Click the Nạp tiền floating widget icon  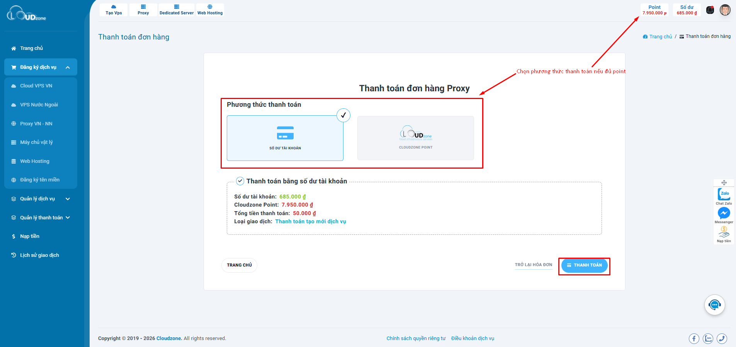point(724,232)
